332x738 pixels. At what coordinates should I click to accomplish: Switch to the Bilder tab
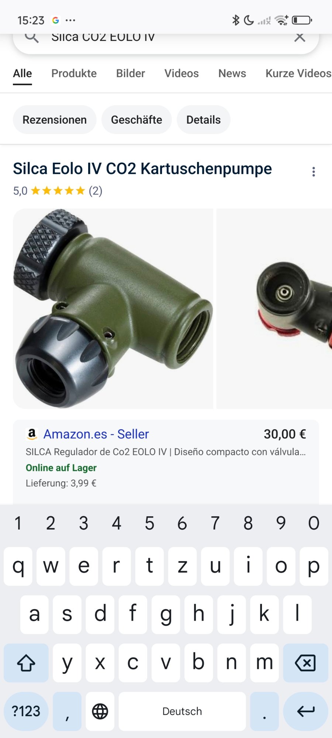tap(131, 73)
